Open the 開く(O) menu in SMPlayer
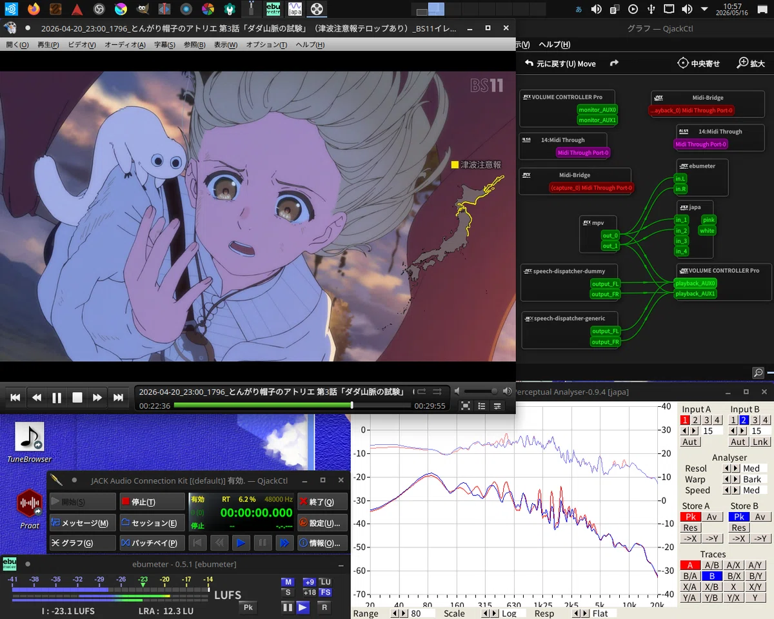 tap(17, 44)
